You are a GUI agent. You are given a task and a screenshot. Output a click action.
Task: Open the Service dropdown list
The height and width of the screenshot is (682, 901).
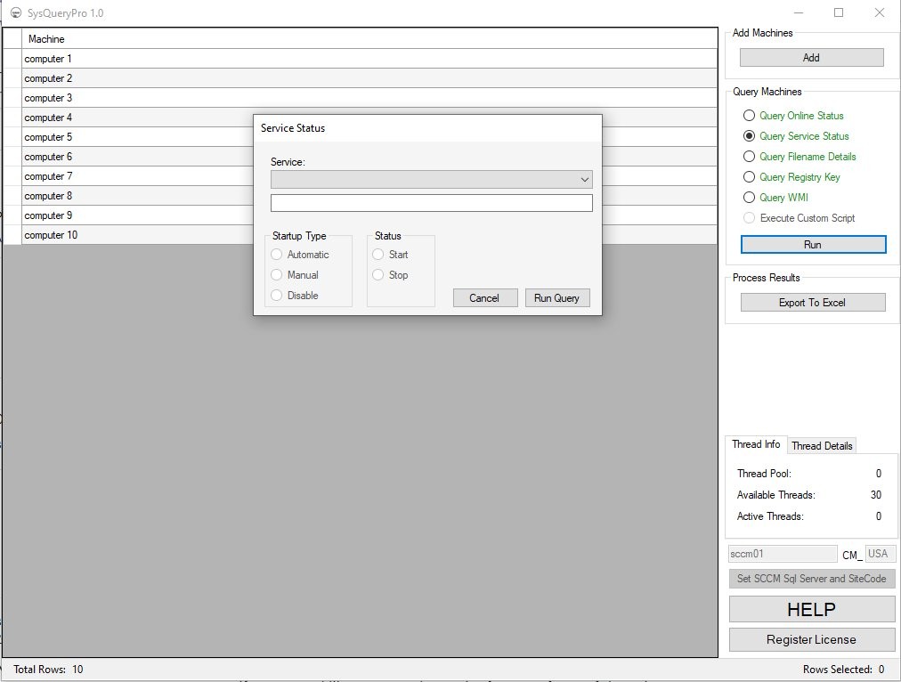tap(432, 179)
